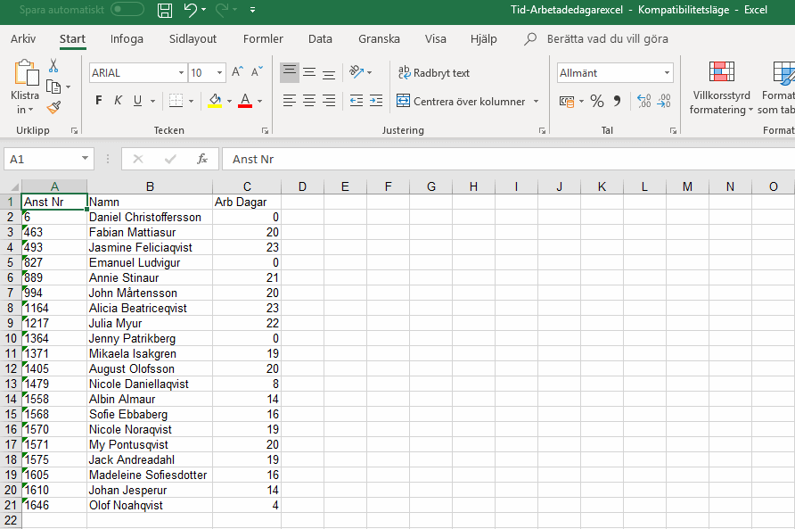Switch to the Infoga tab
This screenshot has width=795, height=529.
point(127,38)
